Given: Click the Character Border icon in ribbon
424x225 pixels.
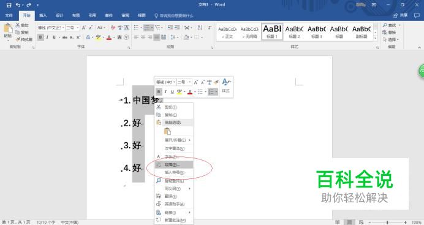Looking at the screenshot, I should click(127, 28).
